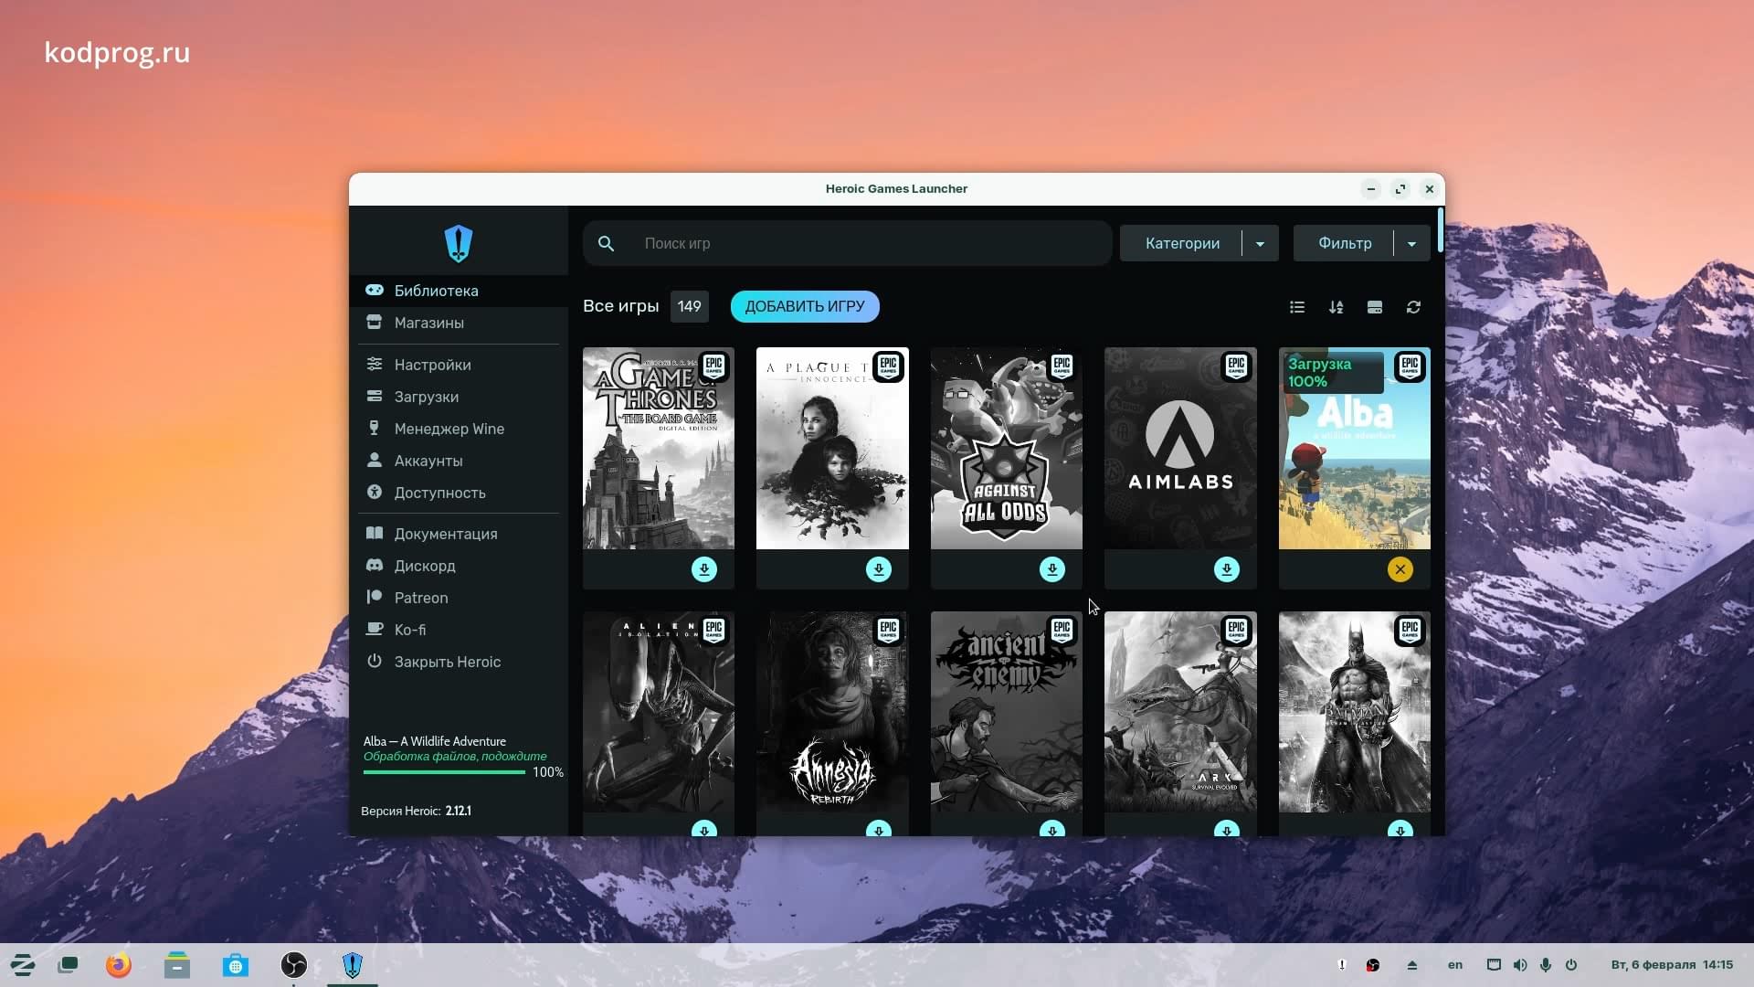Click Закрыть Heroic to quit
This screenshot has width=1754, height=987.
click(459, 662)
